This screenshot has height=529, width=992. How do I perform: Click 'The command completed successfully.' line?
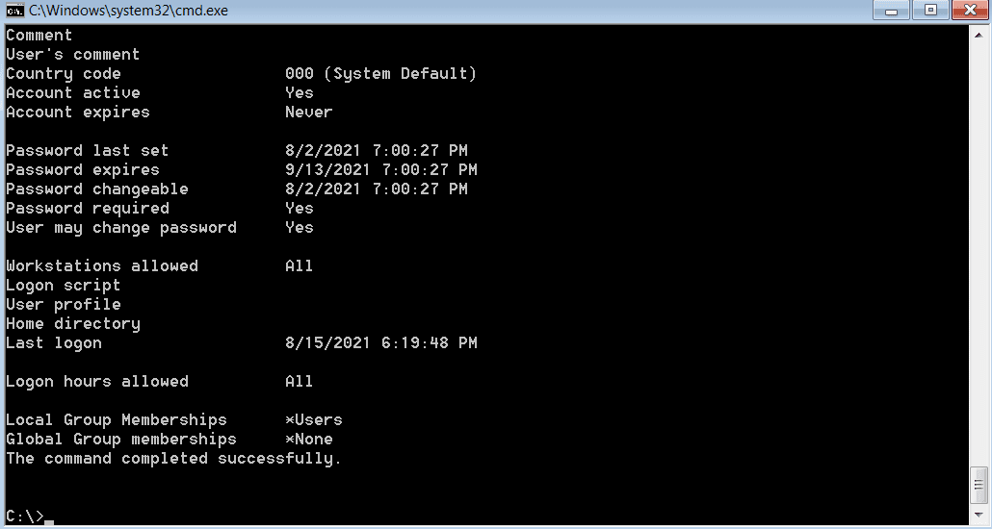point(174,459)
